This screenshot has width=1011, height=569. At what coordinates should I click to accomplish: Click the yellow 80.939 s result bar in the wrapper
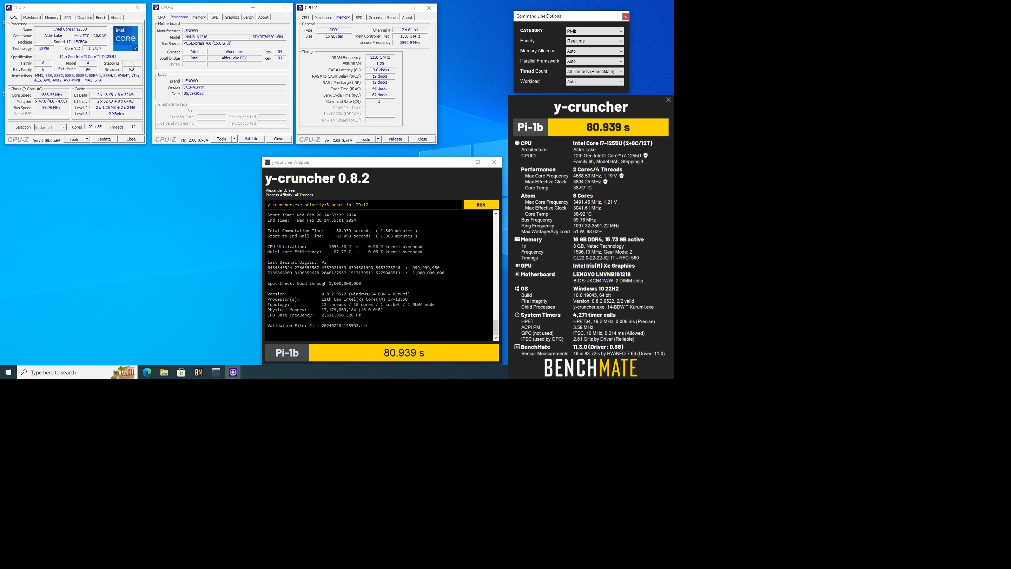(x=404, y=353)
